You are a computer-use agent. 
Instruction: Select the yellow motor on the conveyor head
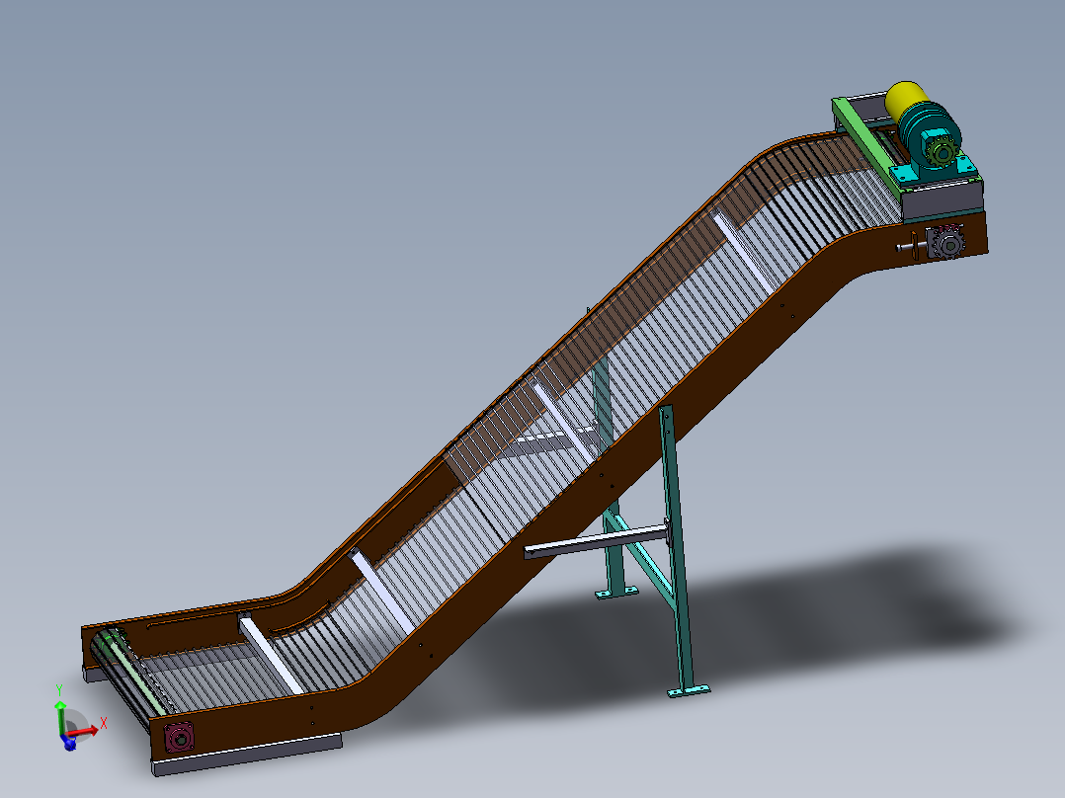(x=903, y=101)
